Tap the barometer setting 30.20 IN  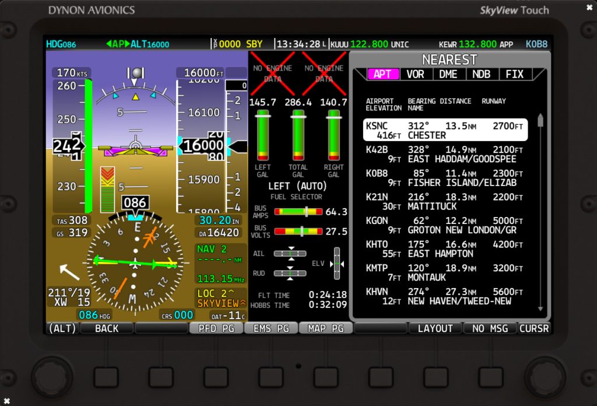[x=220, y=220]
